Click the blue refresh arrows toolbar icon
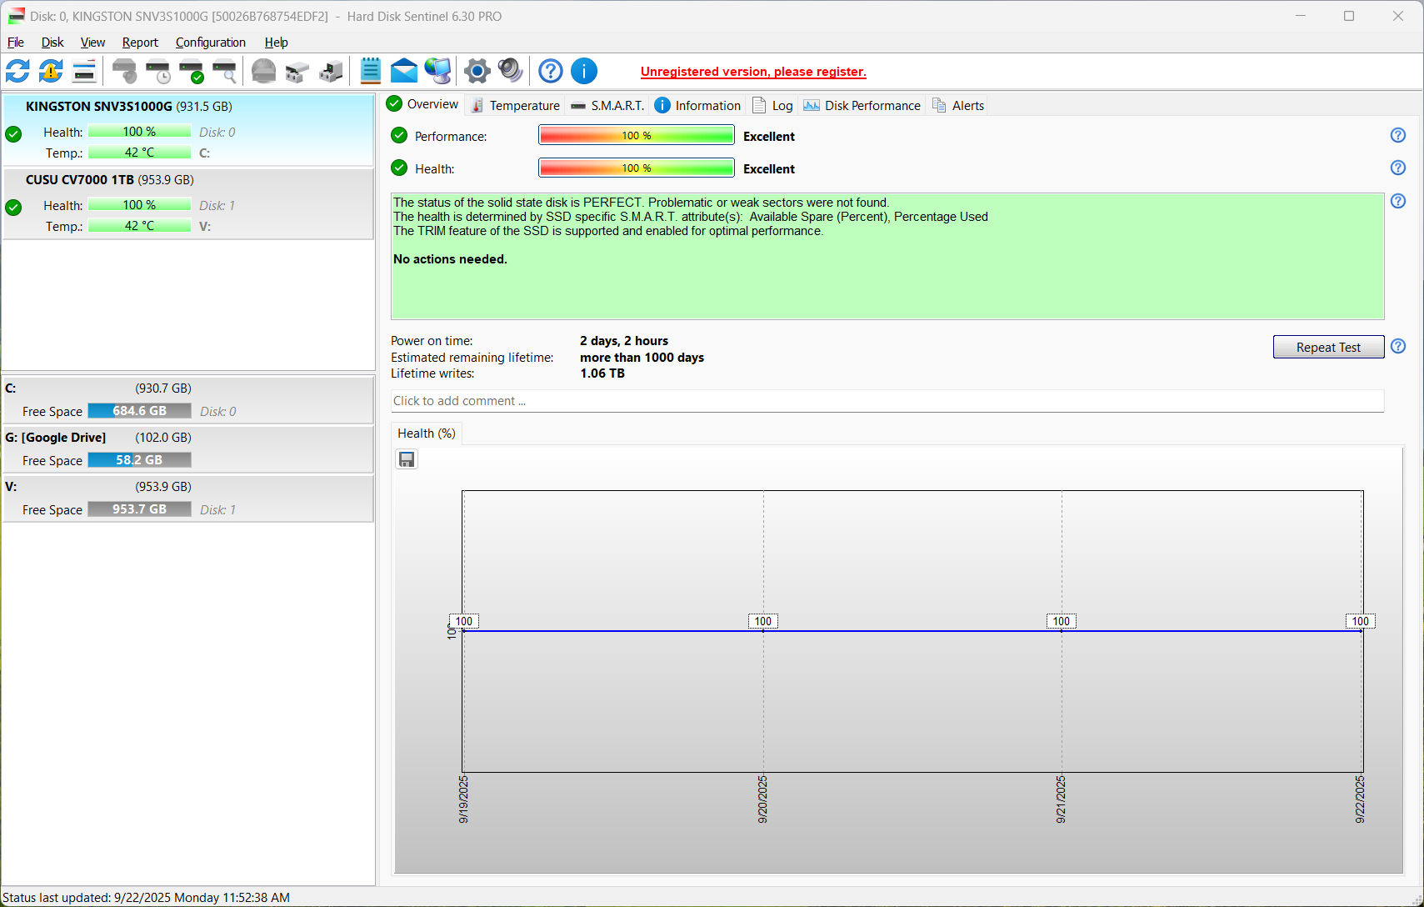Image resolution: width=1424 pixels, height=907 pixels. pyautogui.click(x=17, y=72)
